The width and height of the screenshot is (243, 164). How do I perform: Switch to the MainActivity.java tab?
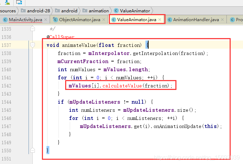coord(25,20)
